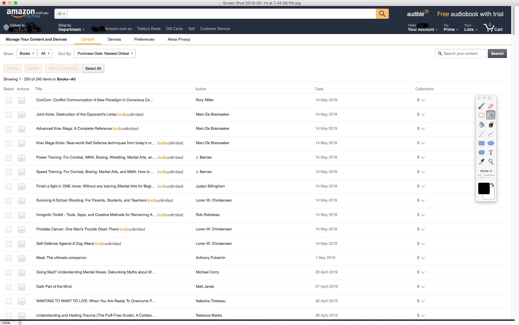Open the Sort By Purchase Date dropdown
Image resolution: width=519 pixels, height=325 pixels.
pyautogui.click(x=105, y=53)
